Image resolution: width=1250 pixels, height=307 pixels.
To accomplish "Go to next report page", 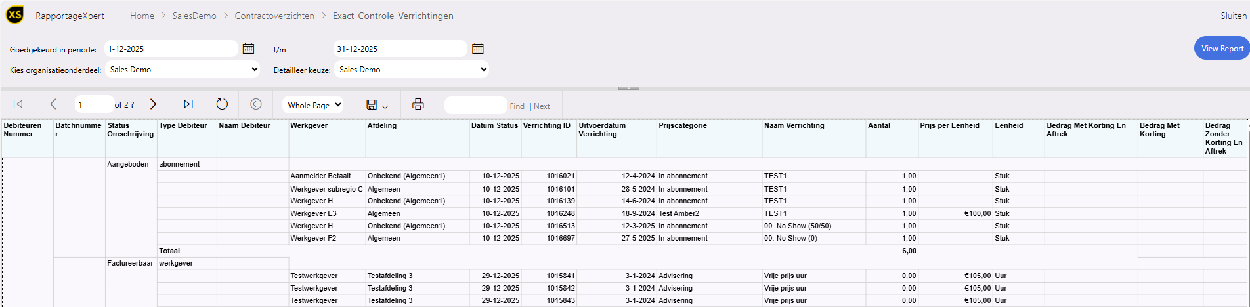I will click(x=153, y=104).
